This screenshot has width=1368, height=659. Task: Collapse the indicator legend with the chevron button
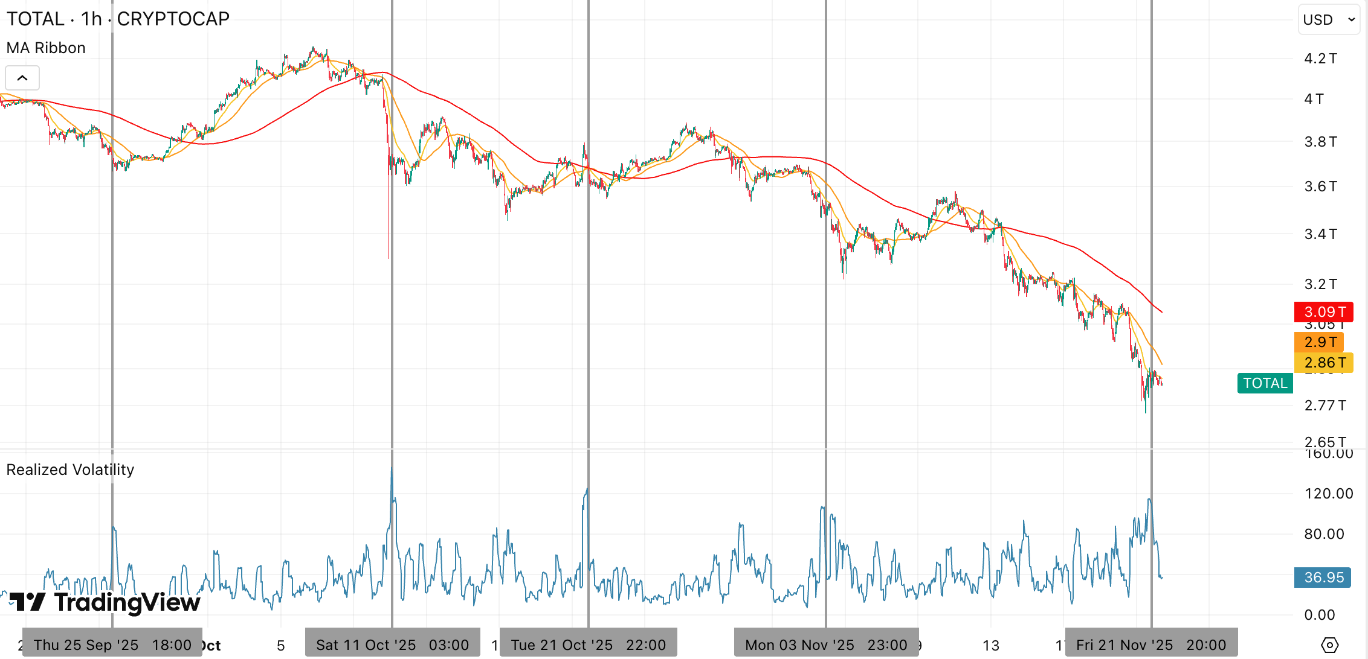(x=22, y=78)
